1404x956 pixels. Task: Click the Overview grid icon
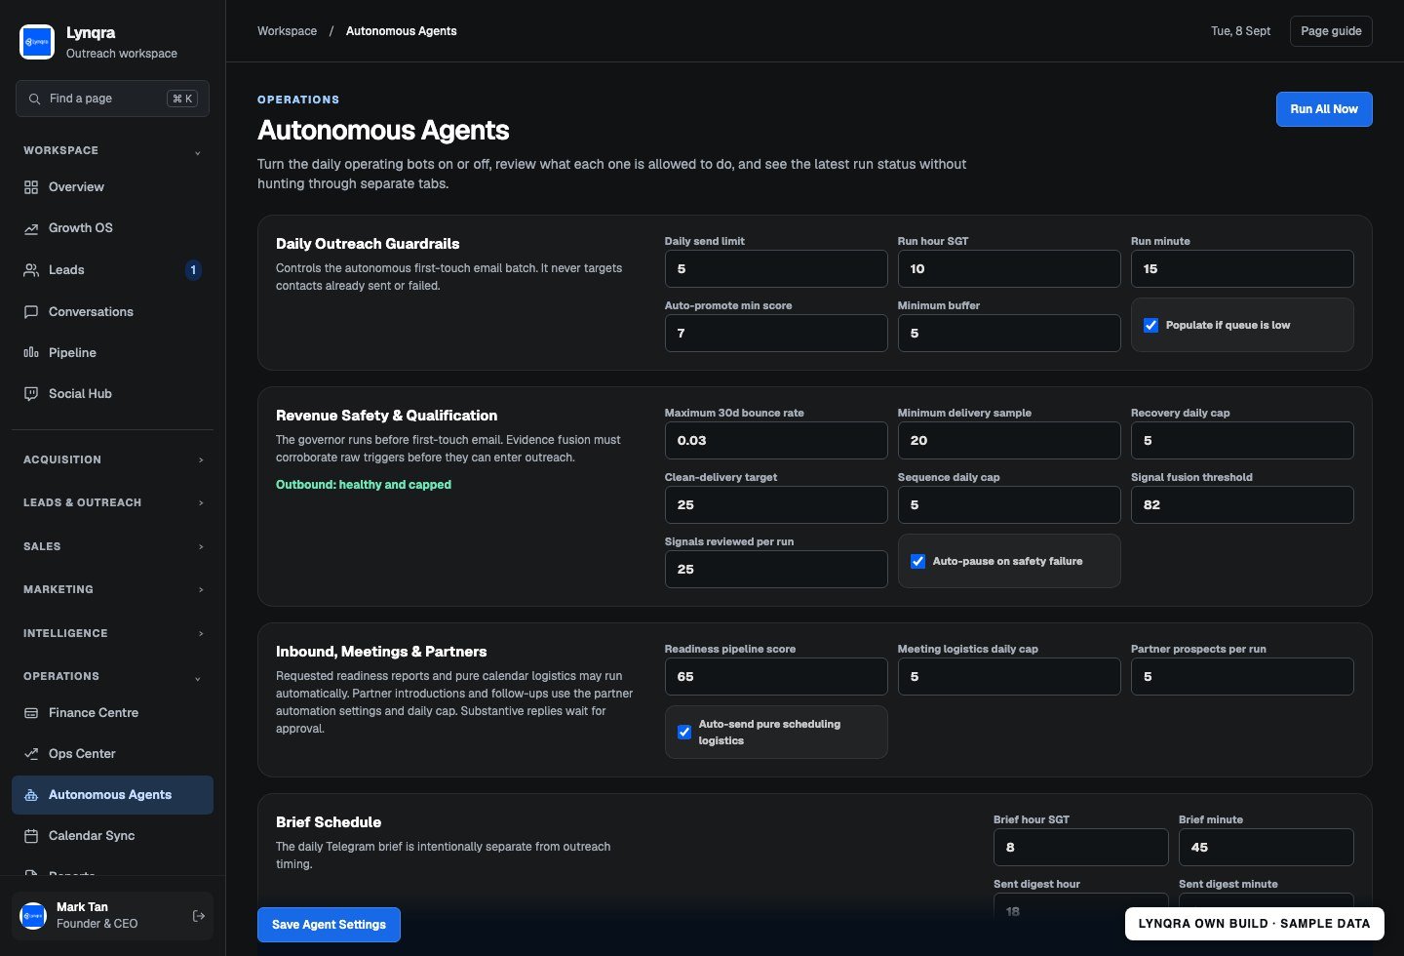click(x=31, y=187)
